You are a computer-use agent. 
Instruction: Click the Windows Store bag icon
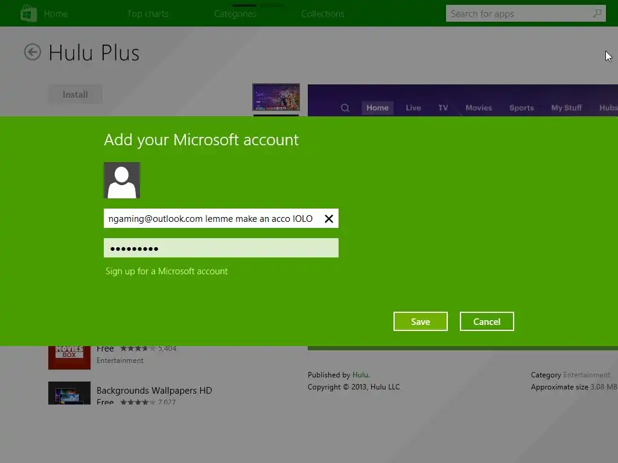28,13
